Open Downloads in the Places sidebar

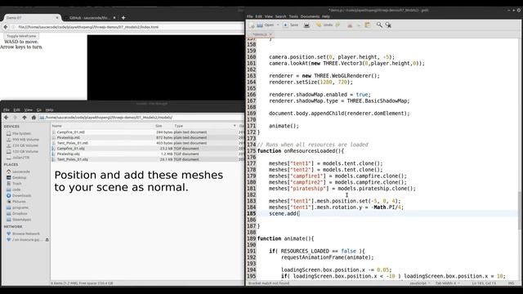(x=22, y=196)
